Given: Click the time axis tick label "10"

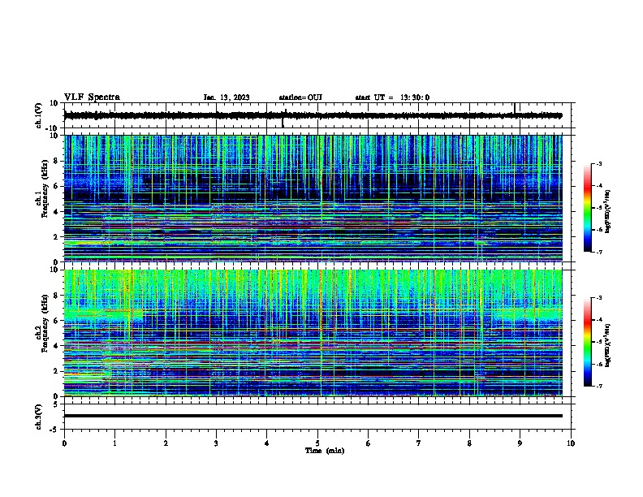Looking at the screenshot, I should coord(571,443).
